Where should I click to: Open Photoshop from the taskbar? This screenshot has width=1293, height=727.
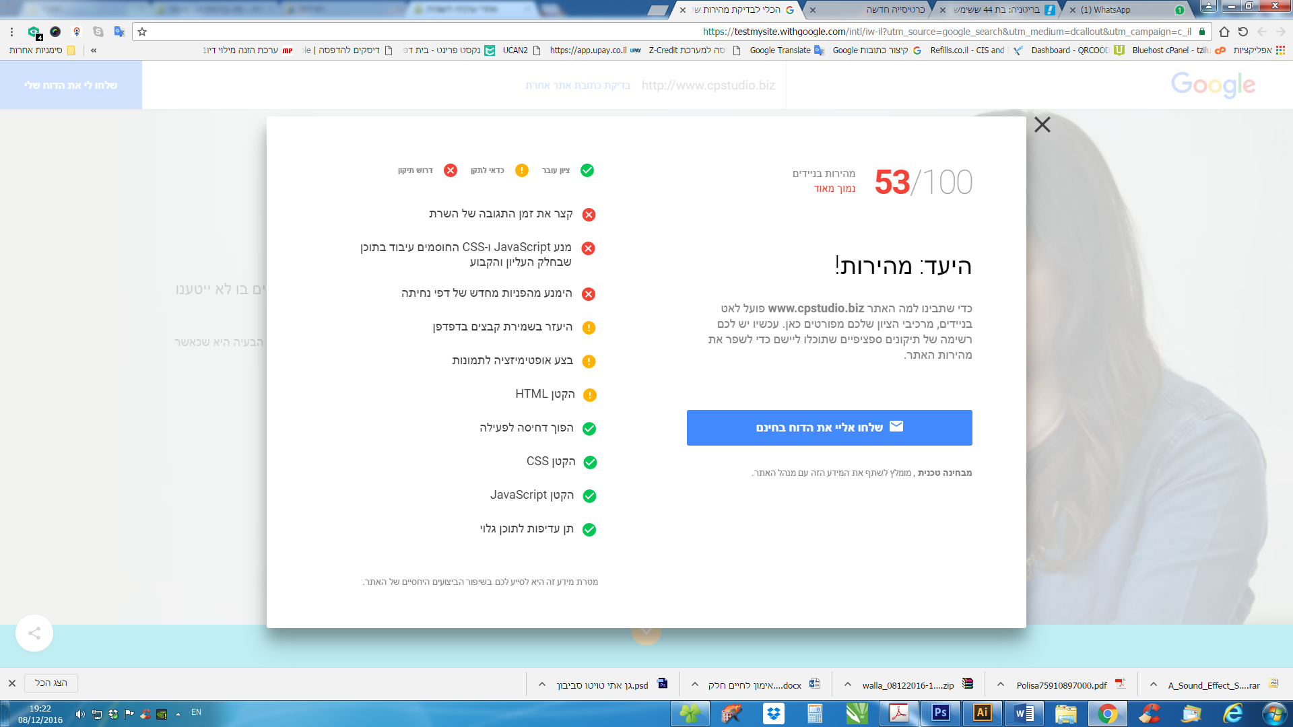click(x=940, y=713)
